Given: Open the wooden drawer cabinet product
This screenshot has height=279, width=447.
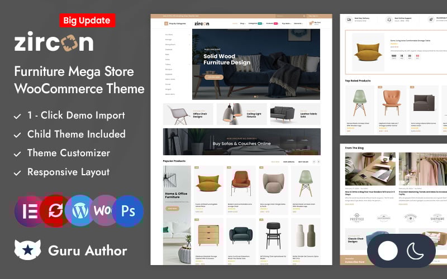Looking at the screenshot, I should coord(208,236).
